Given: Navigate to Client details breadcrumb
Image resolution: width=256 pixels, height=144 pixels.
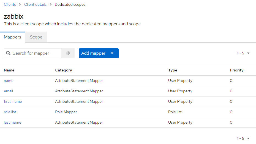Looking at the screenshot, I should point(35,5).
